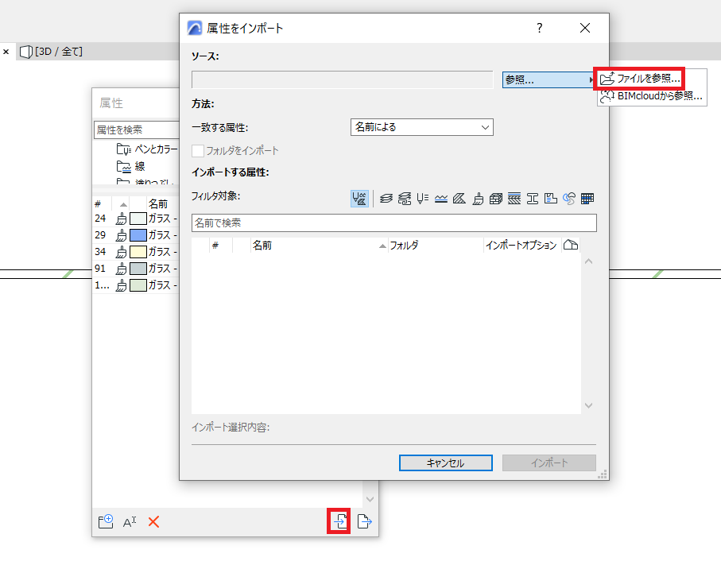This screenshot has height=569, width=721.
Task: Click surface brush icon of row 24
Action: pyautogui.click(x=121, y=219)
